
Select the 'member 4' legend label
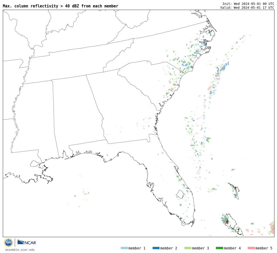(x=232, y=248)
